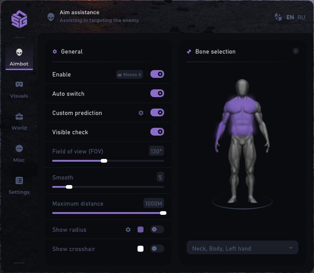Enable the Show crosshair toggle
The height and width of the screenshot is (273, 314).
157,249
